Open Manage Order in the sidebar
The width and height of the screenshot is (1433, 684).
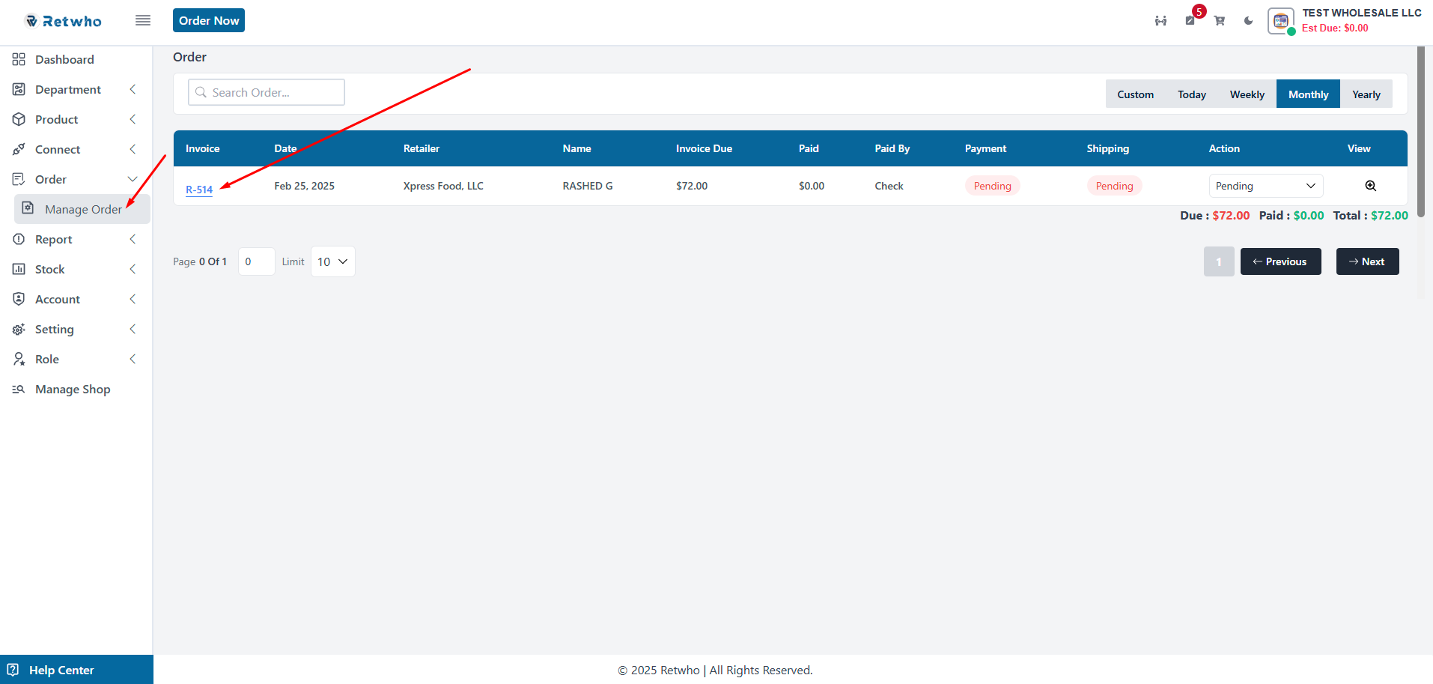click(x=82, y=209)
